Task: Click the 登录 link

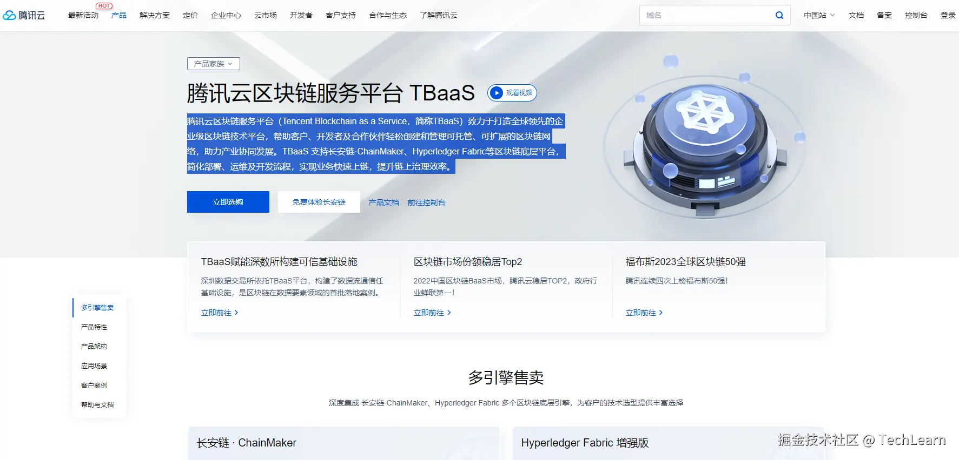Action: [948, 15]
